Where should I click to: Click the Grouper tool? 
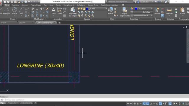click(157, 11)
